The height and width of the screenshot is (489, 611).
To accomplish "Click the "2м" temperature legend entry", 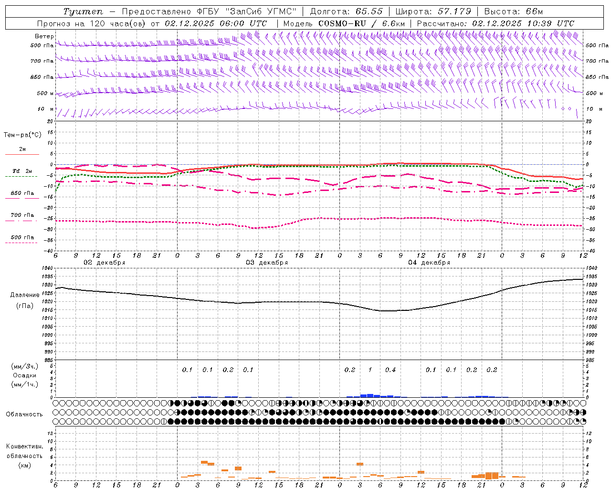I will 22,149.
